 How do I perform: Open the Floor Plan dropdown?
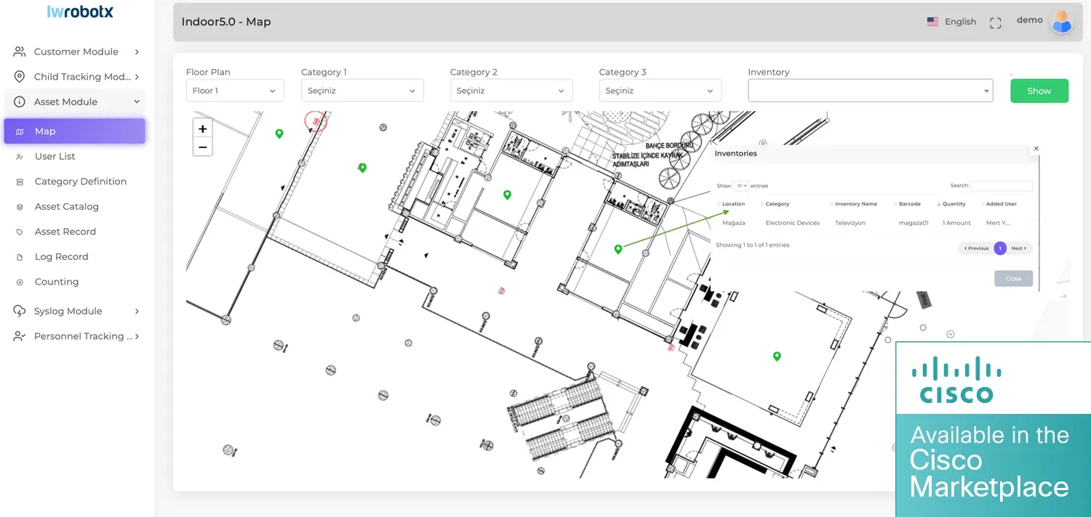pyautogui.click(x=234, y=91)
